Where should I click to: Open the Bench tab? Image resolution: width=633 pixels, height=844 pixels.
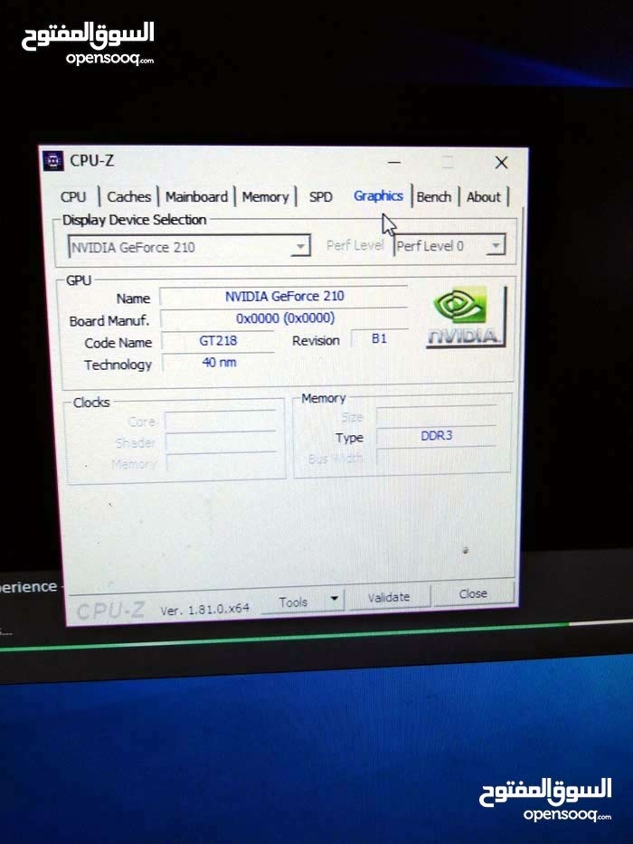click(x=434, y=197)
